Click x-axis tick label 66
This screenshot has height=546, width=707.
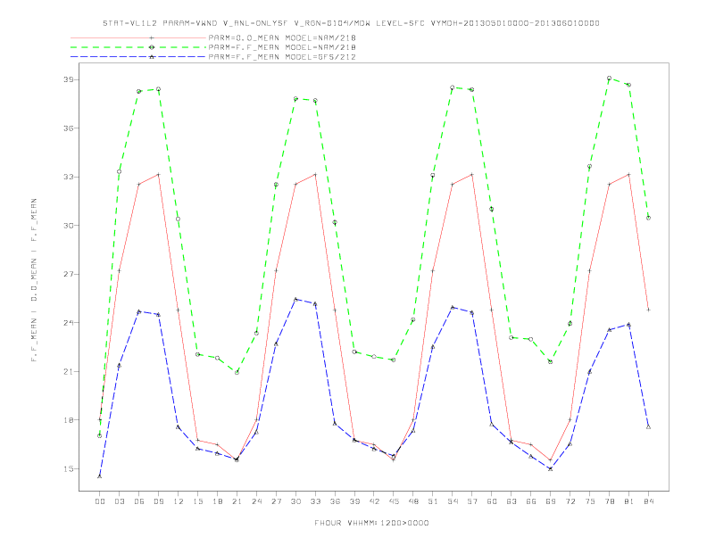click(x=531, y=501)
